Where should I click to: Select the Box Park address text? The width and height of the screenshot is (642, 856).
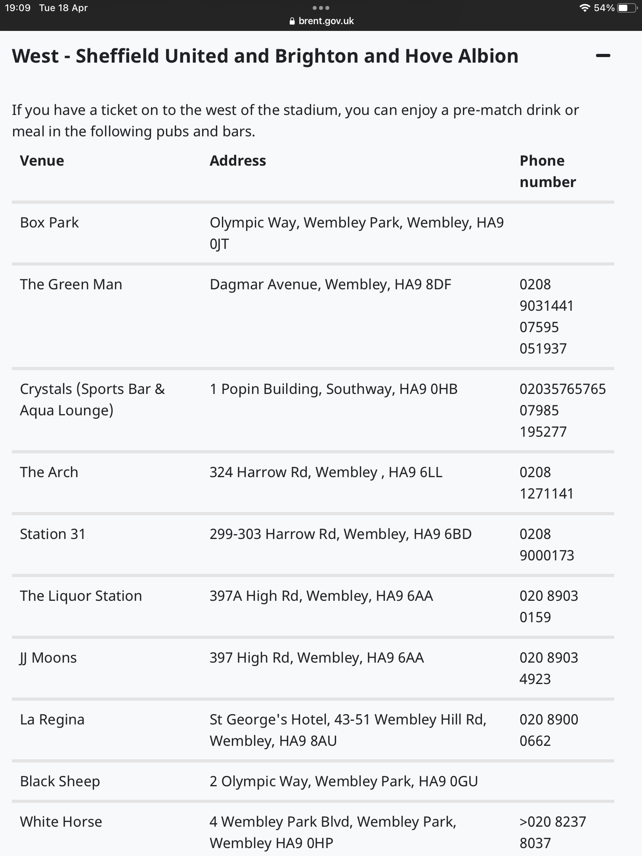pyautogui.click(x=357, y=233)
